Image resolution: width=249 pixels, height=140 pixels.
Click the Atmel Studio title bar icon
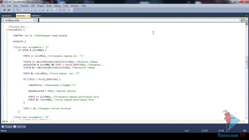click(x=2, y=2)
